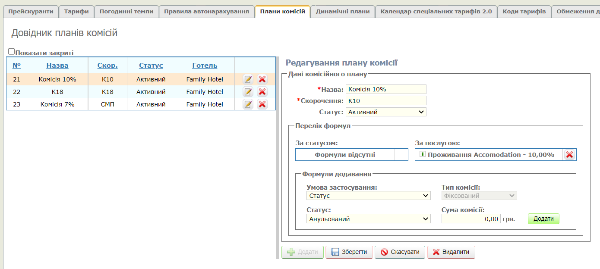This screenshot has width=600, height=269.
Task: Switch to the Тарифи tab
Action: [x=76, y=12]
